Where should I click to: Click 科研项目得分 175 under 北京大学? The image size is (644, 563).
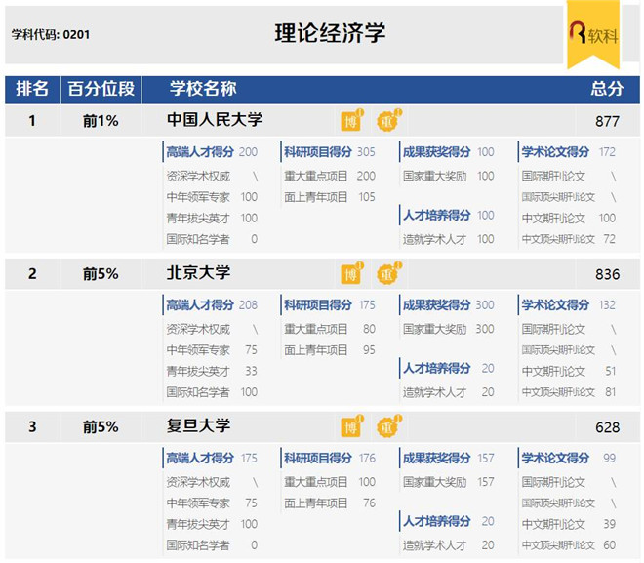[330, 305]
